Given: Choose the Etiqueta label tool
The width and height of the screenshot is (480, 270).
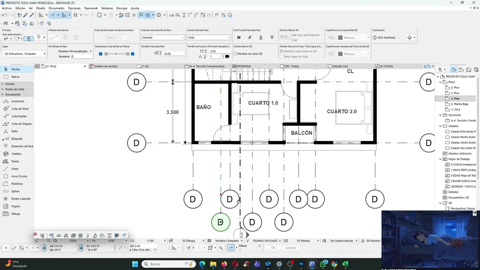Looking at the screenshot, I should [17, 139].
